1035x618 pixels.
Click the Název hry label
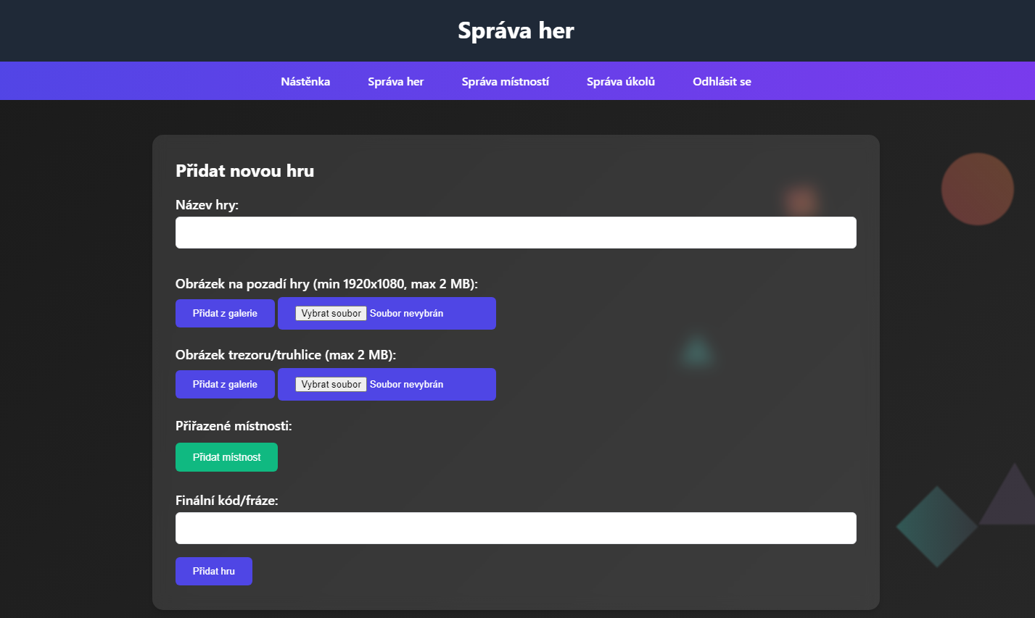207,205
